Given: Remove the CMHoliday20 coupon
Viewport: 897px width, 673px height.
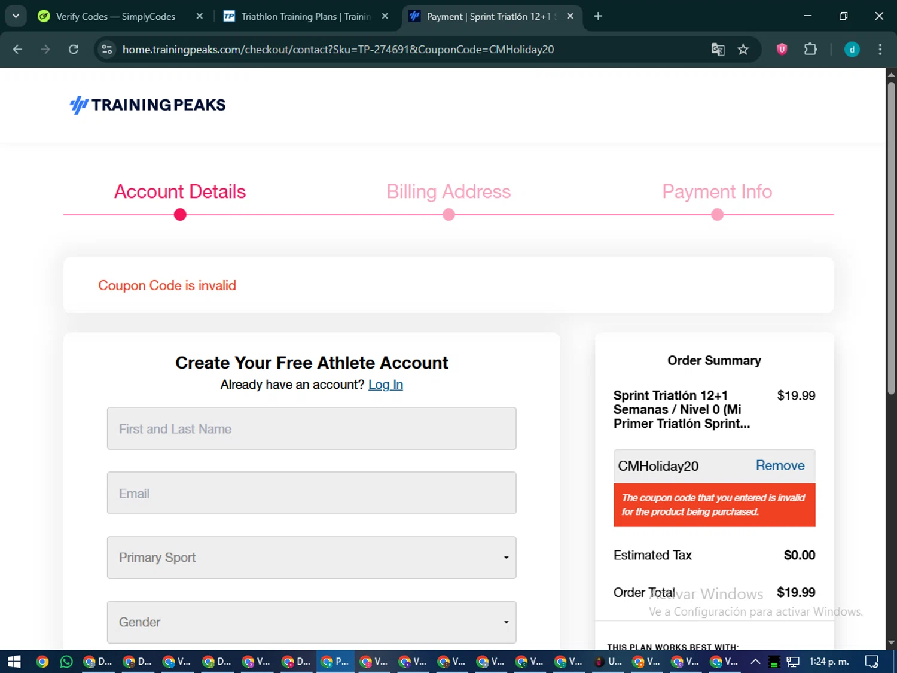Looking at the screenshot, I should pyautogui.click(x=780, y=465).
